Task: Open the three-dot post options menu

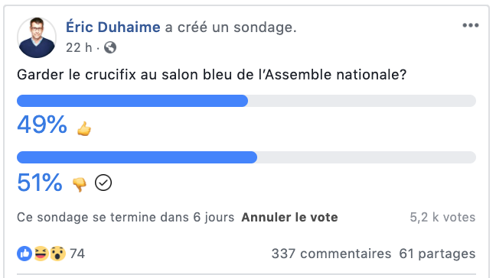Action: [471, 25]
